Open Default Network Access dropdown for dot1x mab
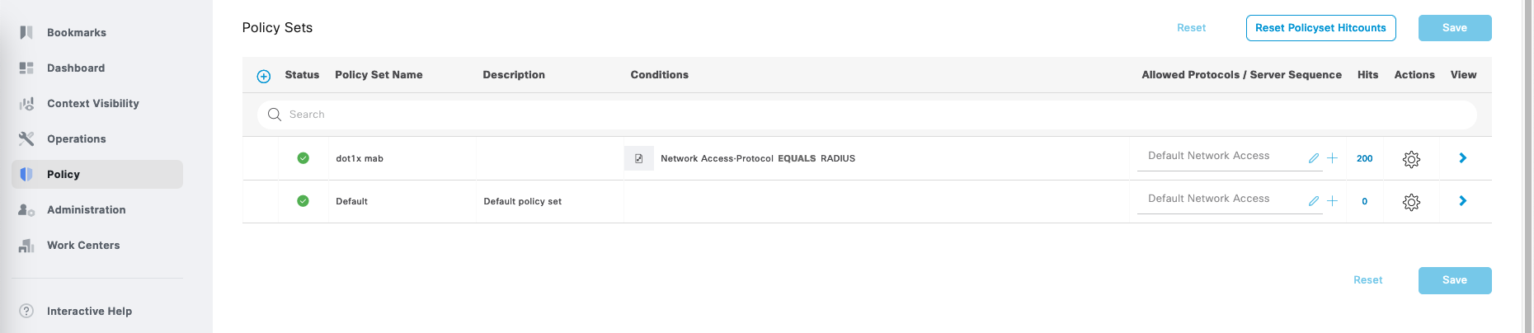Image resolution: width=1534 pixels, height=333 pixels. [x=1221, y=156]
